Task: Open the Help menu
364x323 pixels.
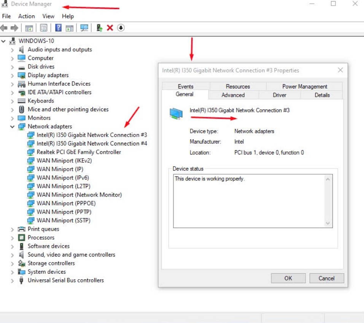Action: (68, 16)
